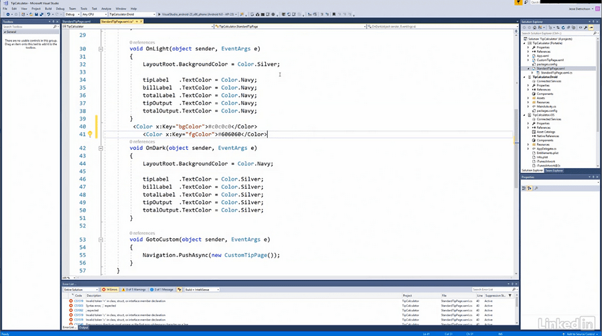Click the editor vertical scrollbar thumb

pyautogui.click(x=516, y=148)
